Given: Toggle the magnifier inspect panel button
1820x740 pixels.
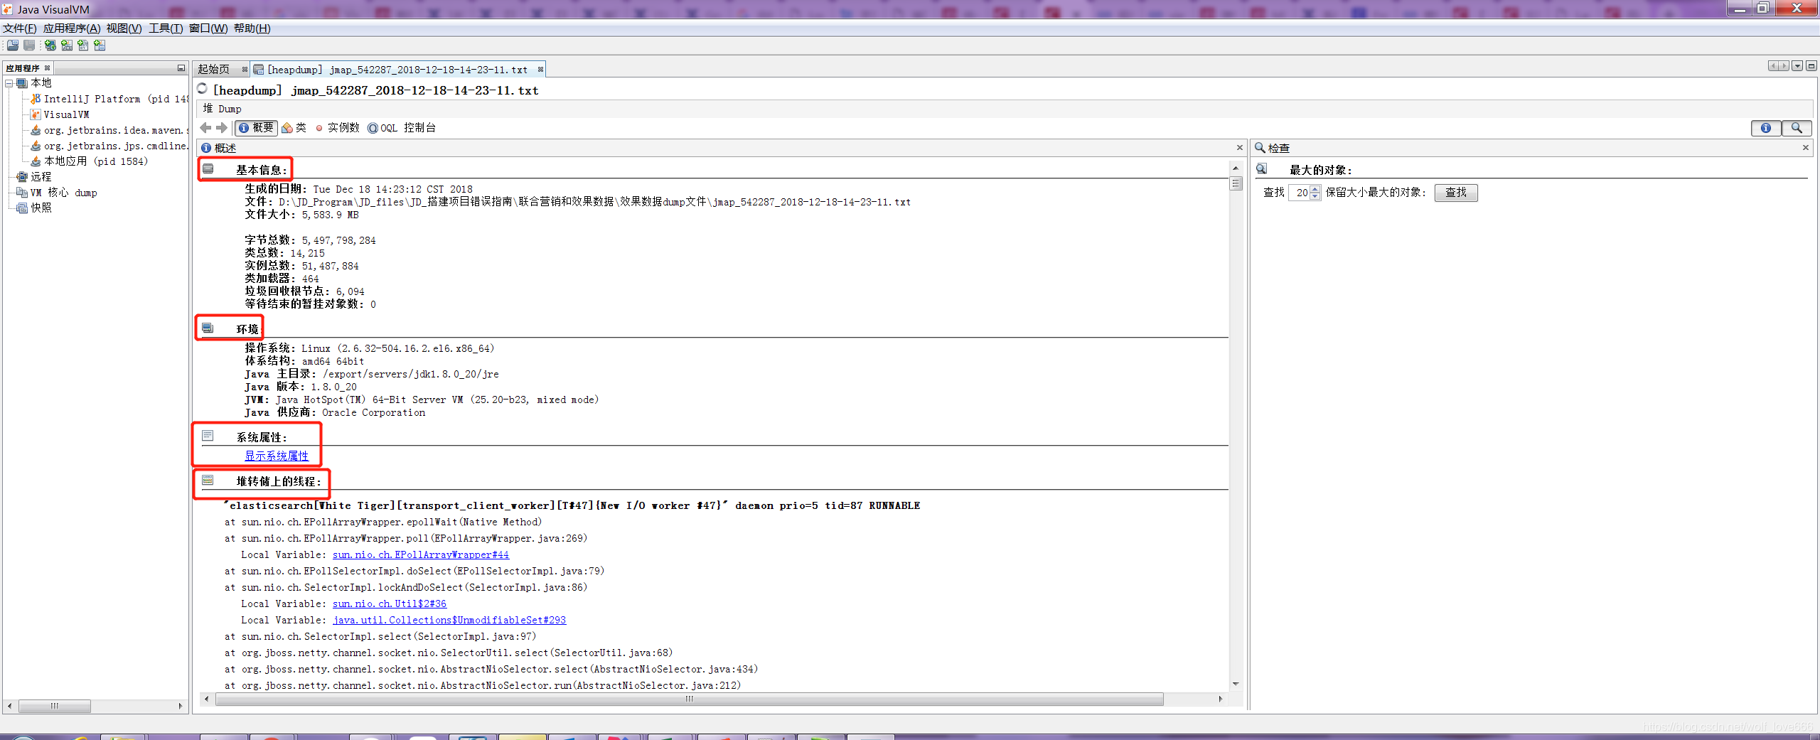Looking at the screenshot, I should pos(1797,128).
